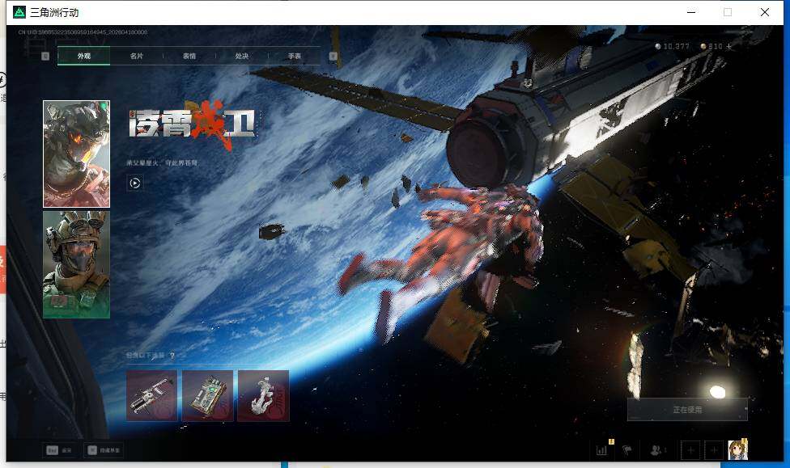
Task: Maximize the 三角洲行动 window
Action: 728,12
